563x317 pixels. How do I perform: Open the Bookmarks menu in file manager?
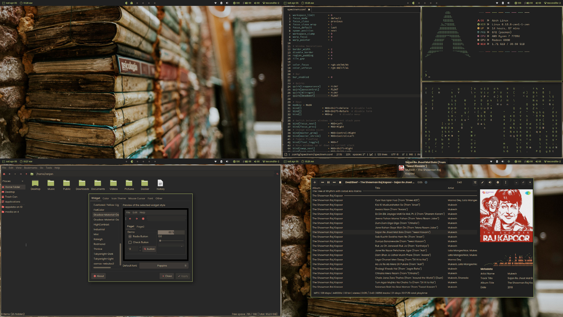coord(30,168)
